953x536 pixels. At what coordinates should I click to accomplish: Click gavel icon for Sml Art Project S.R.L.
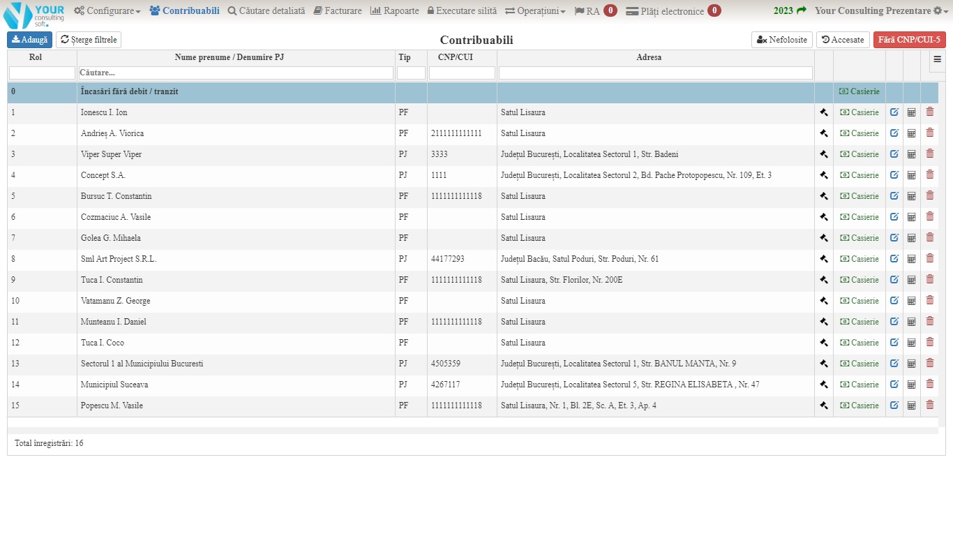tap(823, 259)
